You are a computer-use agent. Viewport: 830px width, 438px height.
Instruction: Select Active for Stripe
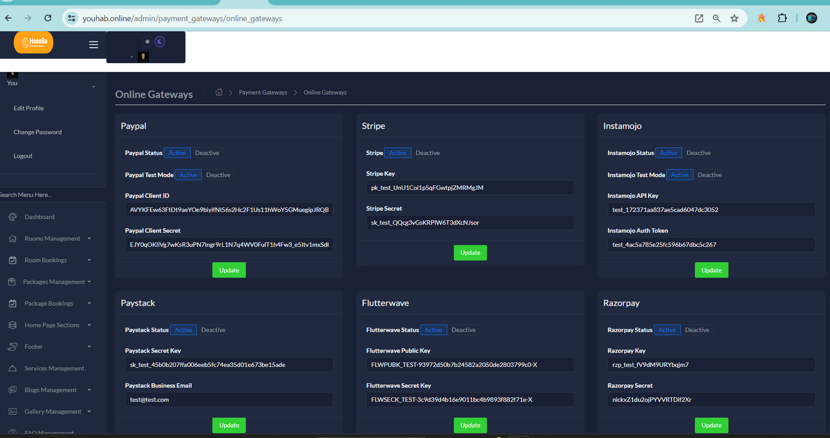(397, 153)
